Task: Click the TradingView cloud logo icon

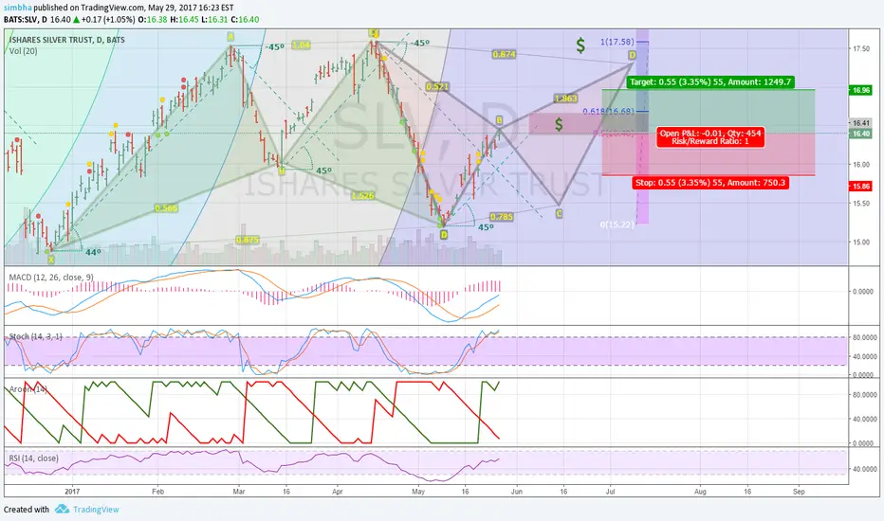Action: 62,510
